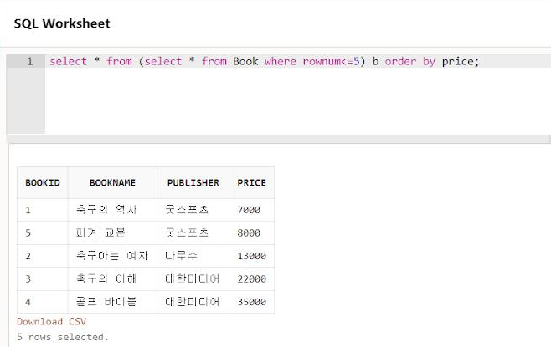Click the 'order' keyword in the query
The width and height of the screenshot is (551, 347).
(400, 61)
